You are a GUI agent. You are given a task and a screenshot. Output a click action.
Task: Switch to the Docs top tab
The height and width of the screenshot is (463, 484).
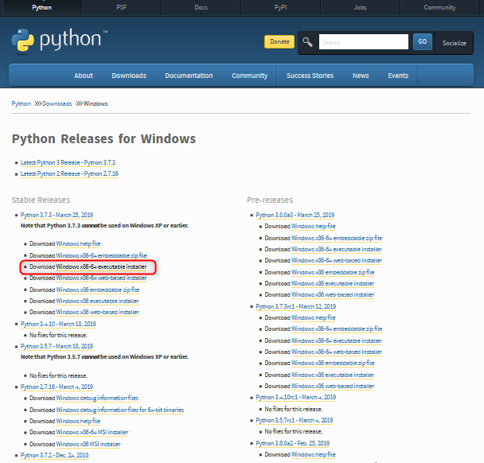[x=201, y=7]
